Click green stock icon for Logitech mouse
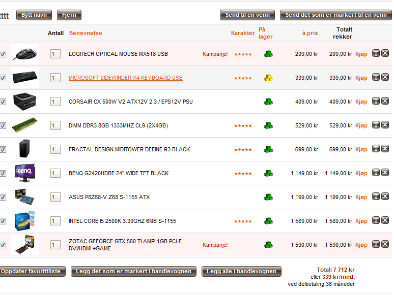The width and height of the screenshot is (394, 295). pos(268,54)
